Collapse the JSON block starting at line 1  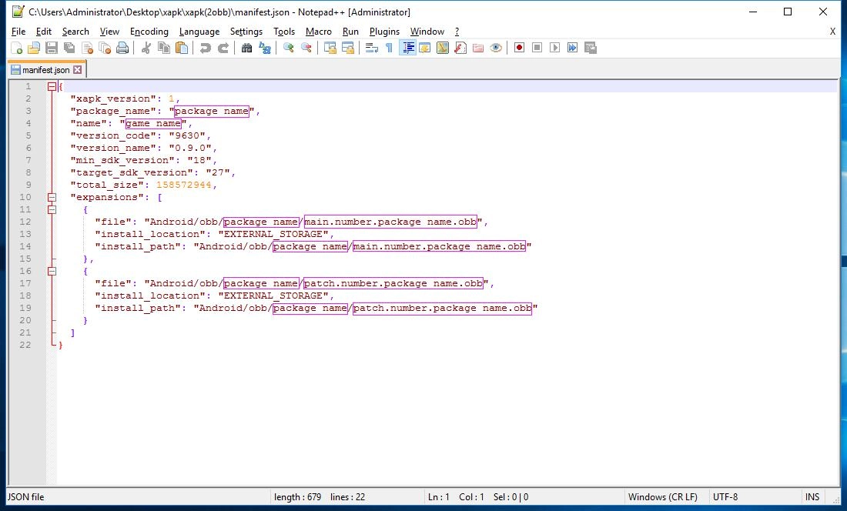coord(52,86)
